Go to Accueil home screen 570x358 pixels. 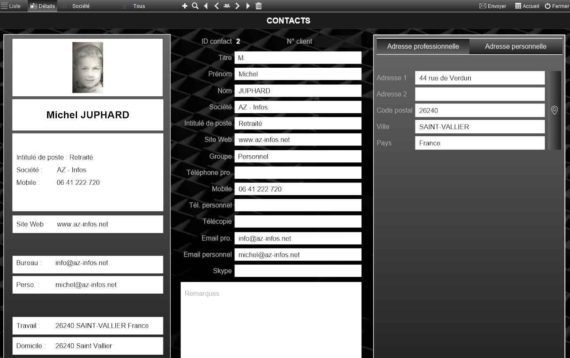tap(527, 6)
